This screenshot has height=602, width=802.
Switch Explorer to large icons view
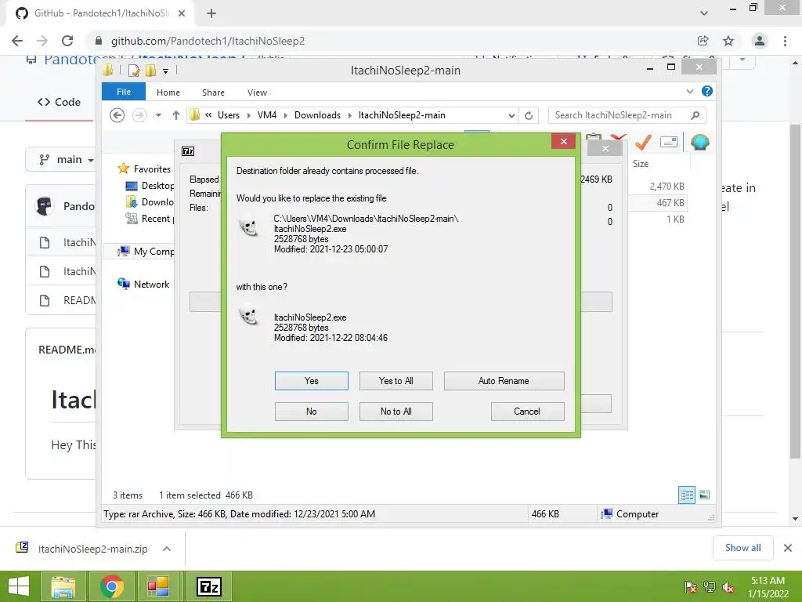(x=704, y=495)
